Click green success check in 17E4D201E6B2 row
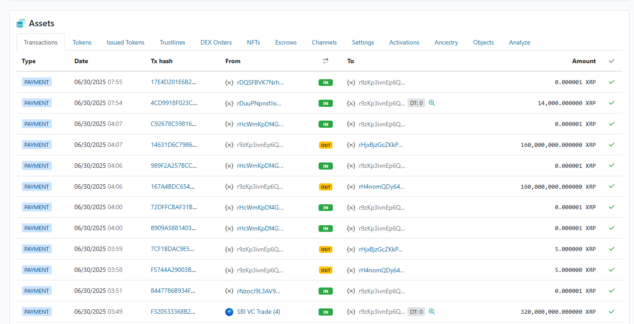The height and width of the screenshot is (324, 634). 612,82
